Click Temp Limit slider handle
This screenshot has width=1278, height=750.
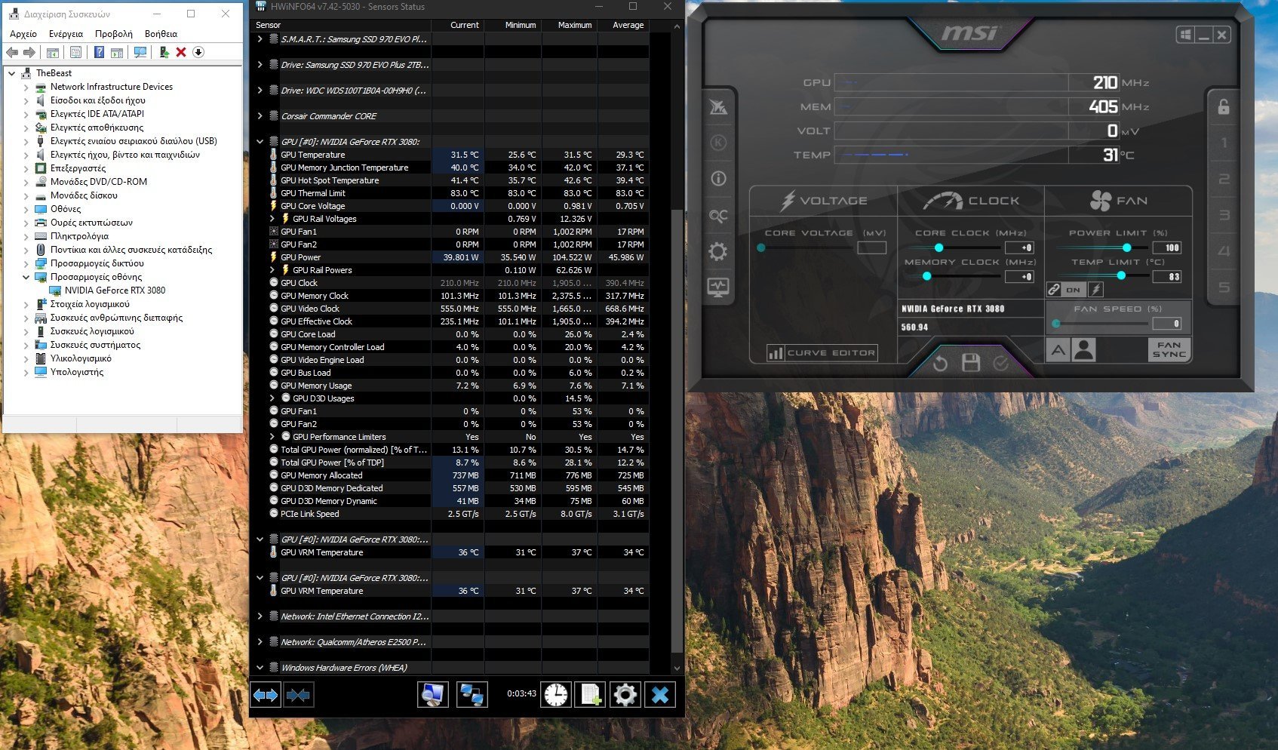1121,276
